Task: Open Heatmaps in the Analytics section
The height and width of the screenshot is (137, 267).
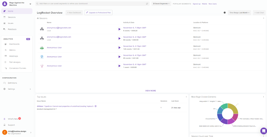Action: 13,56
